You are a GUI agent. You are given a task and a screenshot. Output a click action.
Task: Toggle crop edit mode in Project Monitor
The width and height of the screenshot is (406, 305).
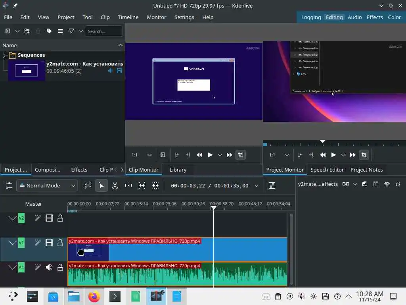pyautogui.click(x=364, y=155)
